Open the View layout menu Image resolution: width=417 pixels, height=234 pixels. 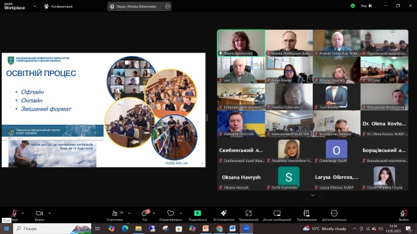366,6
